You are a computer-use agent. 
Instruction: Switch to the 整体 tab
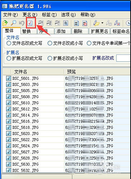point(12,31)
